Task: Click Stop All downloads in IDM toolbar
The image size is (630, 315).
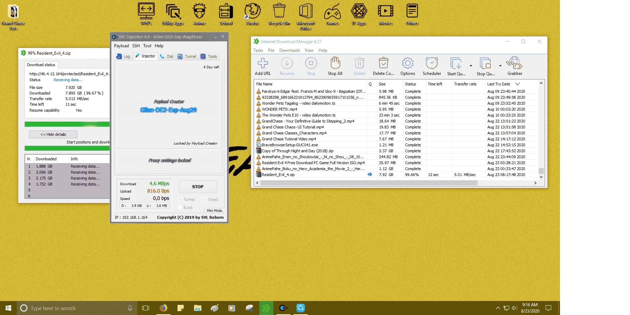Action: click(335, 66)
